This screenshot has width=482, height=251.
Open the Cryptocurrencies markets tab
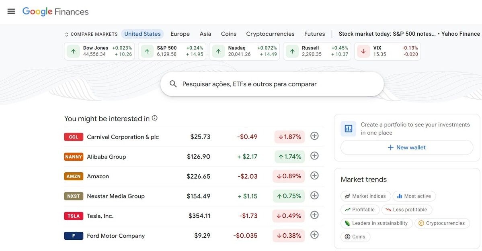click(270, 34)
